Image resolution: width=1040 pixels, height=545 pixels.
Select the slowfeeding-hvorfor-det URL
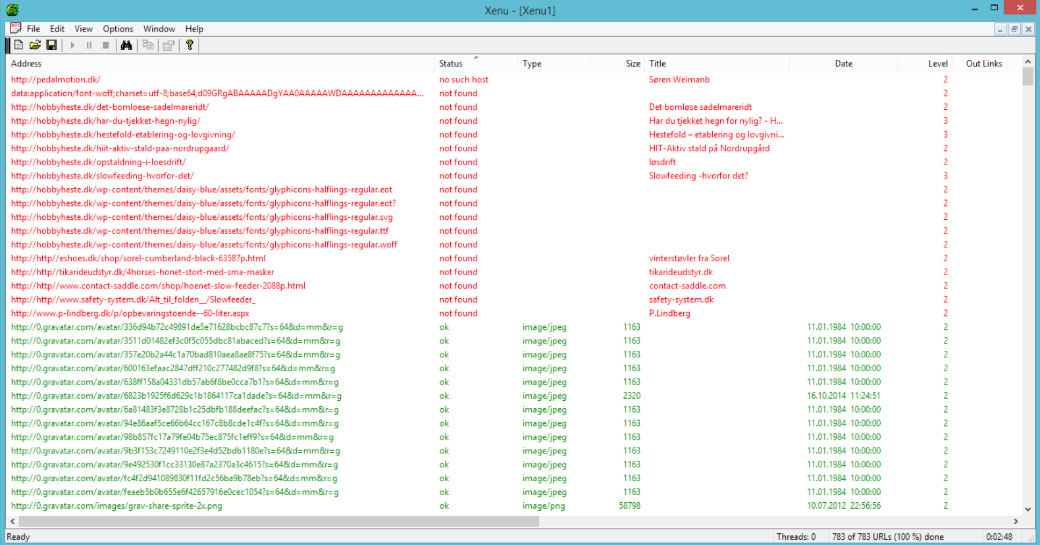click(x=102, y=176)
